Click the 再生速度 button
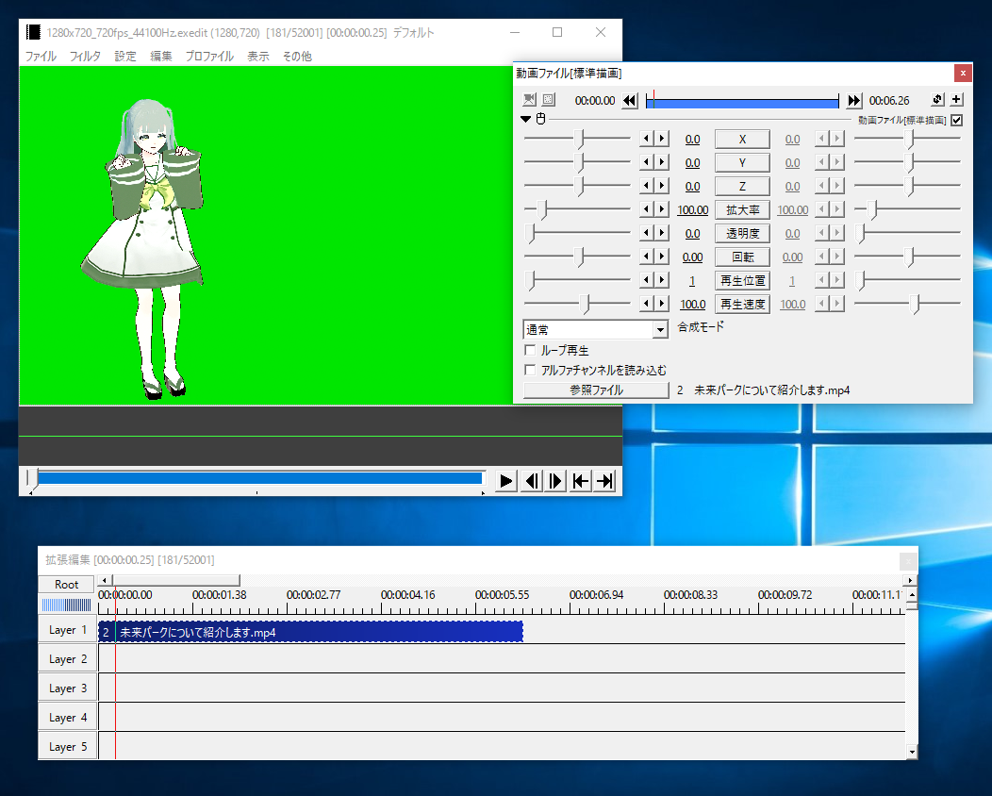992x796 pixels. tap(742, 305)
